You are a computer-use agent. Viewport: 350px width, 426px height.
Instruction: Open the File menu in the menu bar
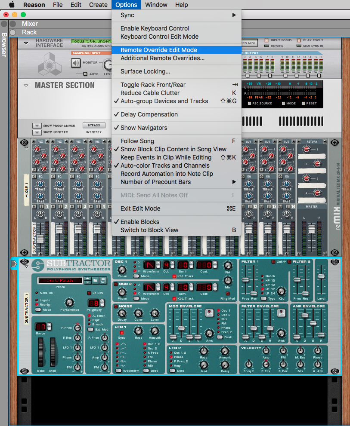tap(58, 5)
